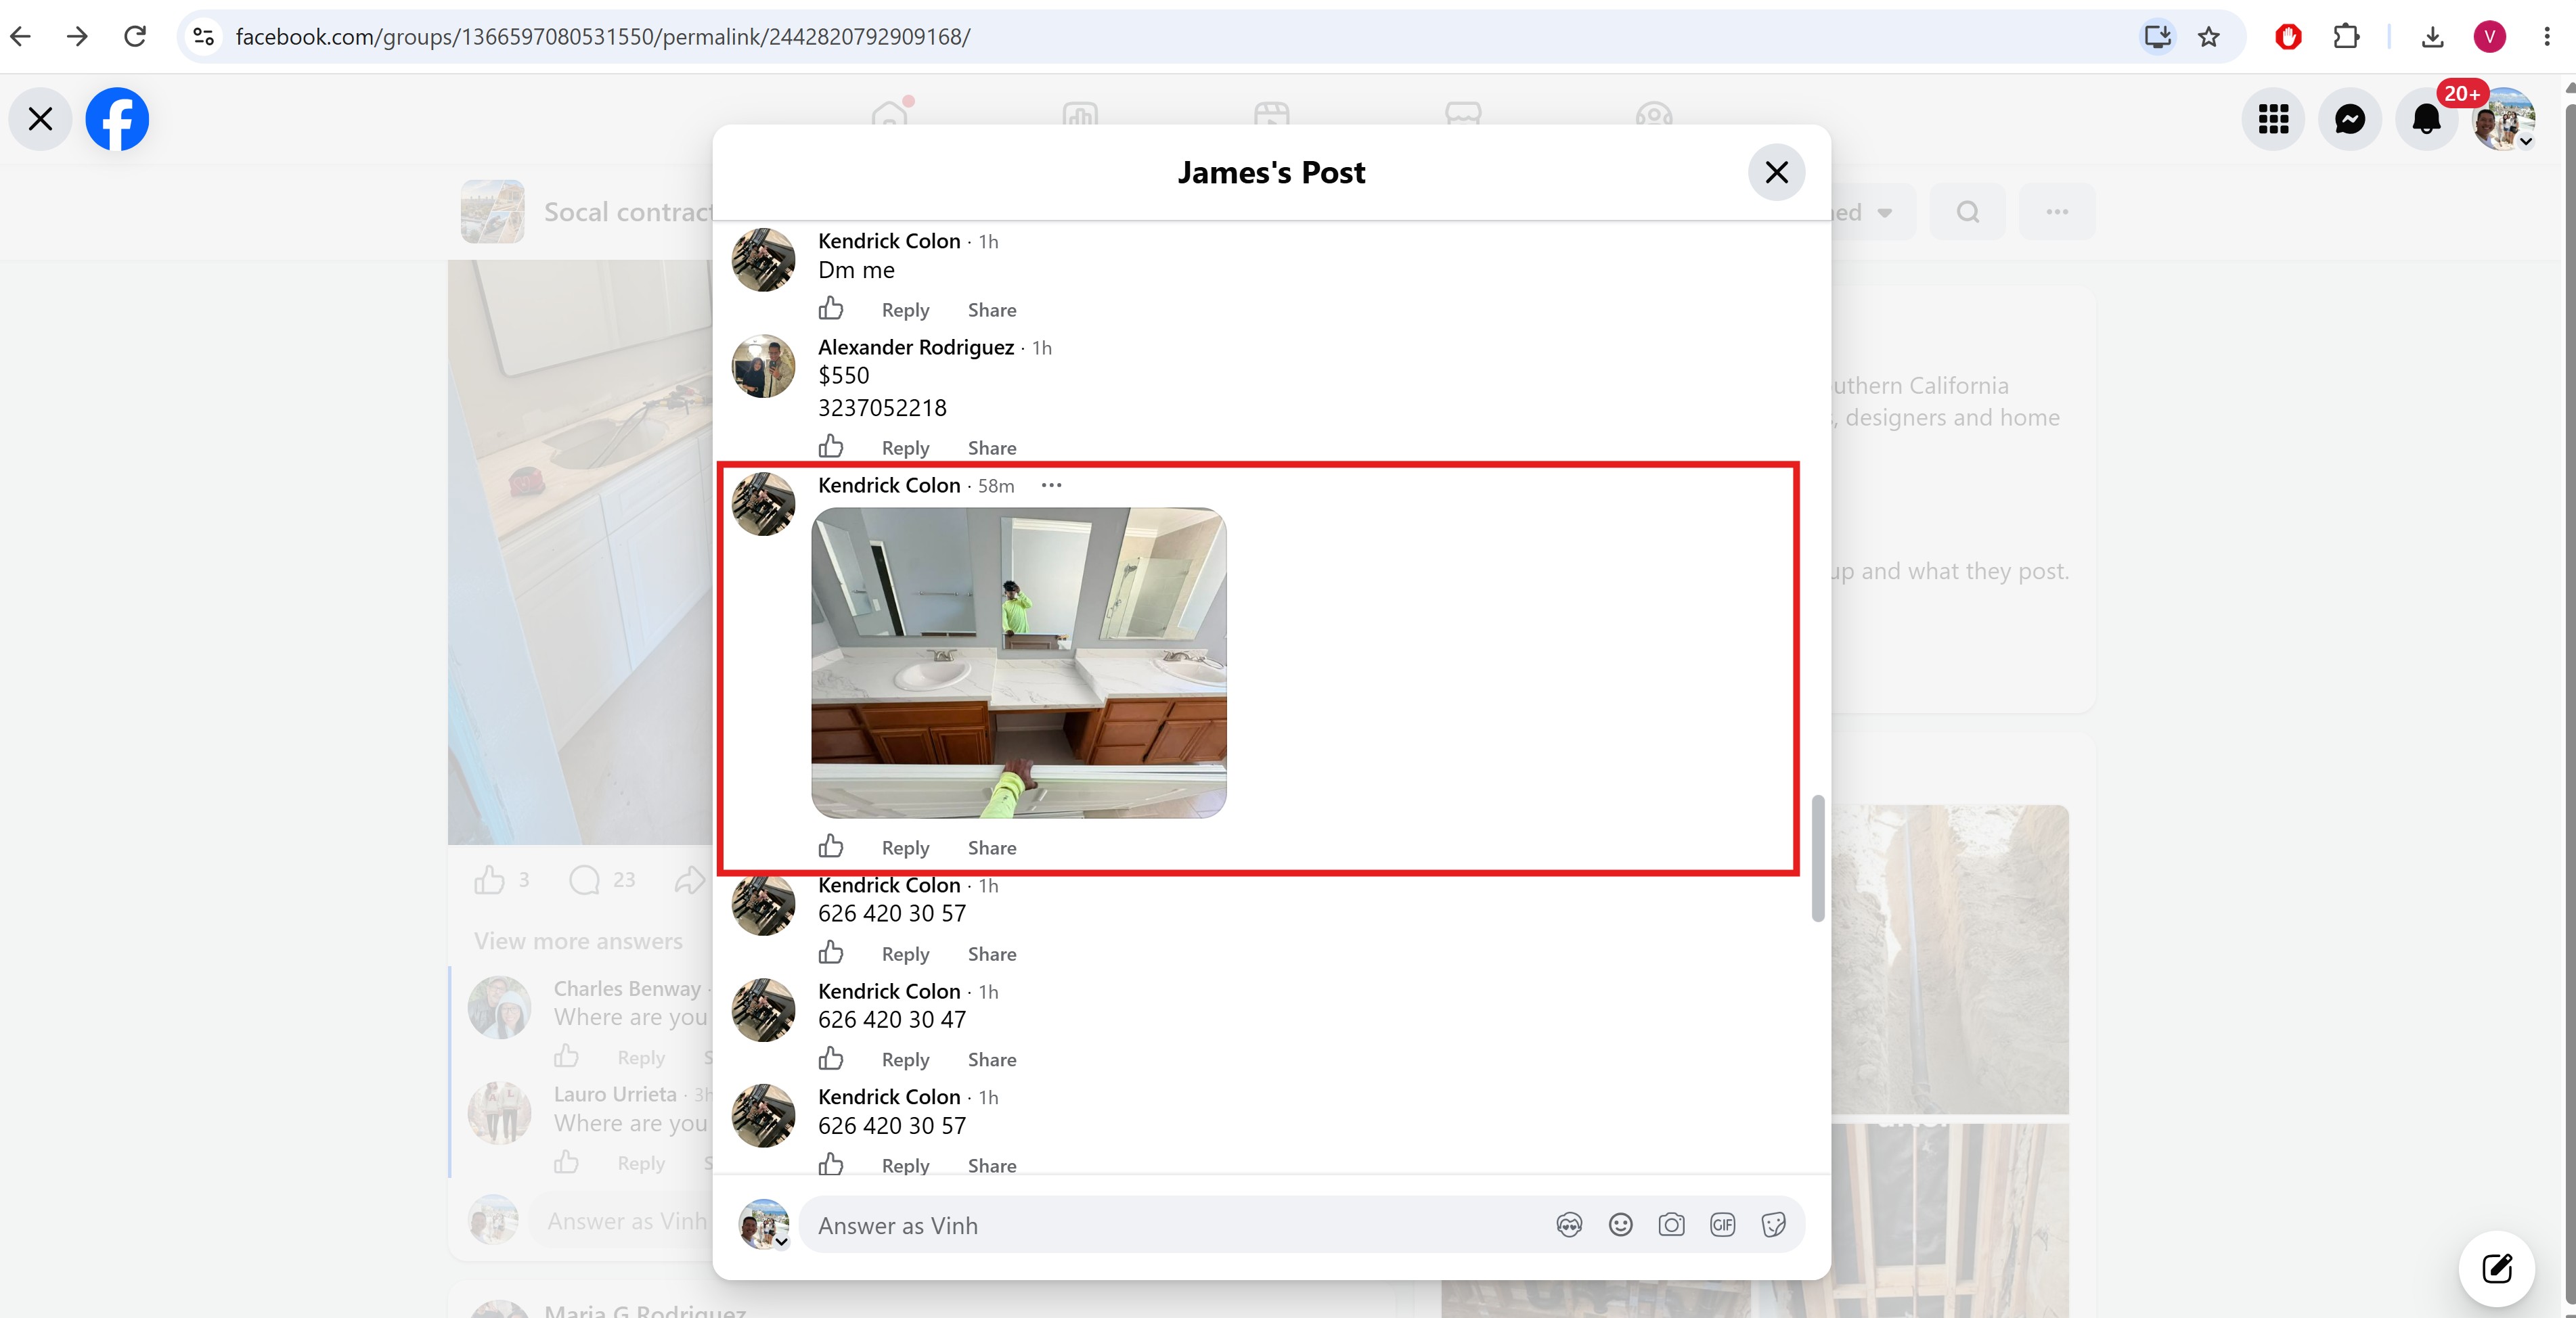Reload the page
Viewport: 2576px width, 1318px height.
pos(135,37)
